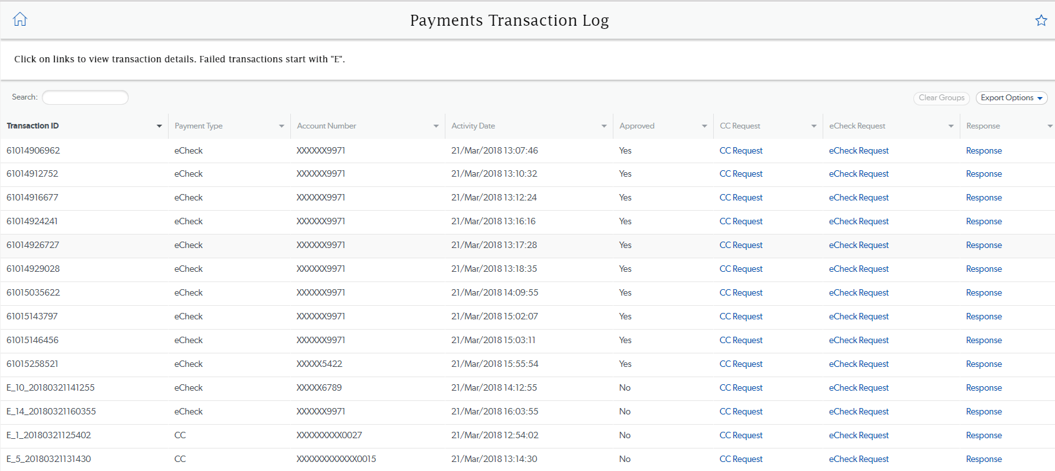Open Payment Type column dropdown arrow
This screenshot has width=1055, height=471.
tap(281, 126)
